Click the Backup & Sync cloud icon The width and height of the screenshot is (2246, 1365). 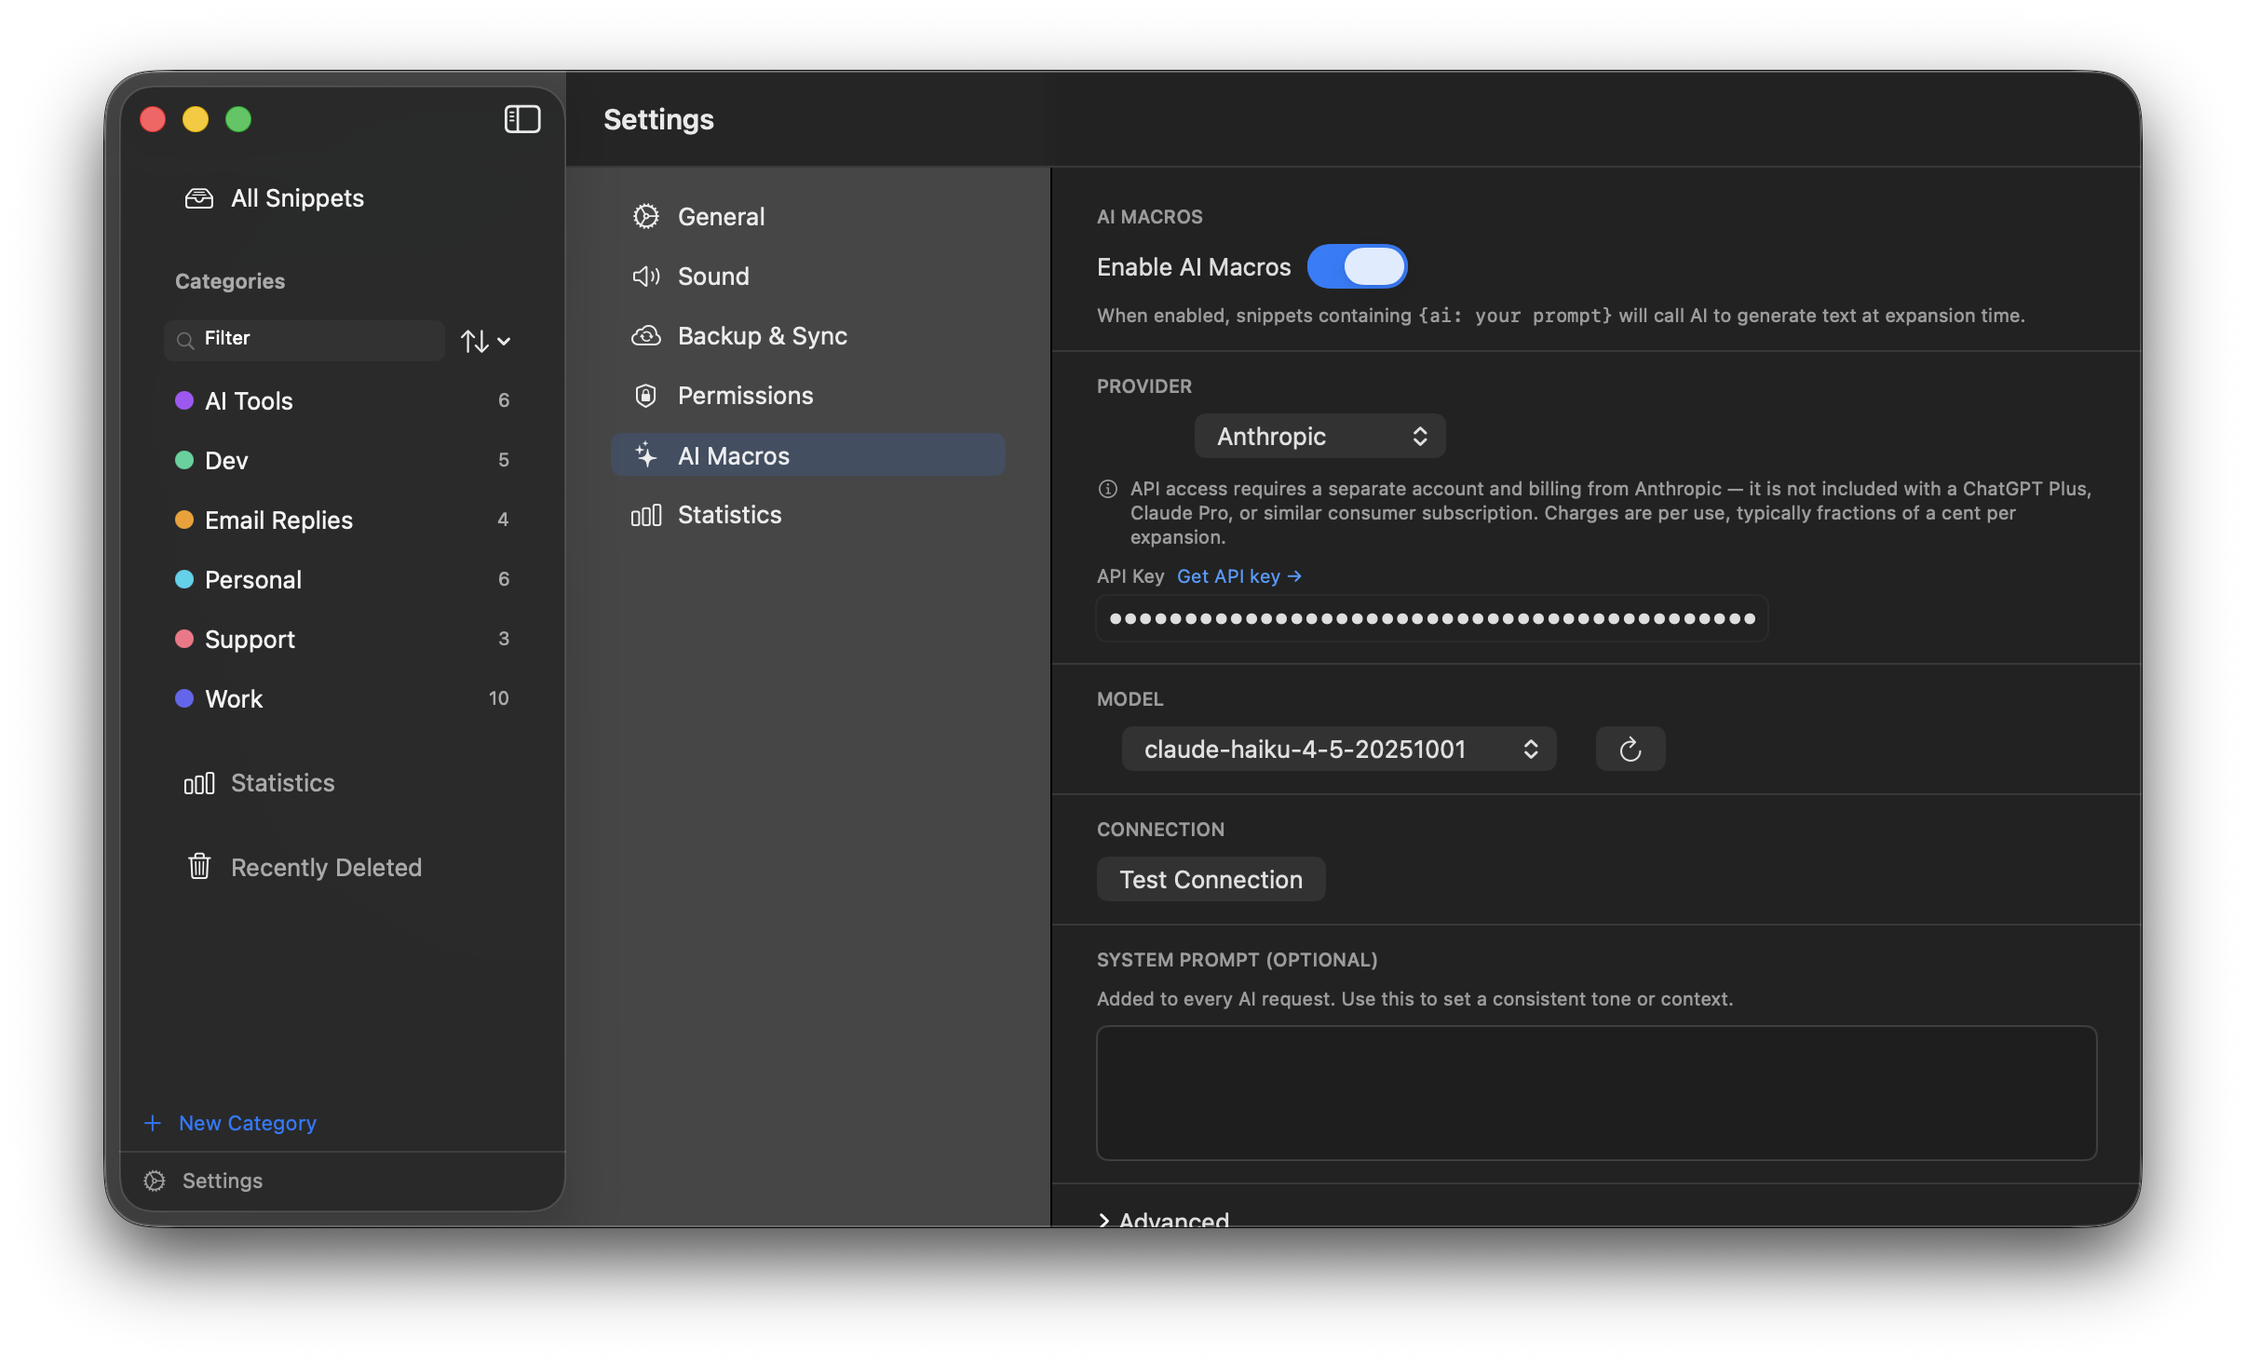pos(646,336)
